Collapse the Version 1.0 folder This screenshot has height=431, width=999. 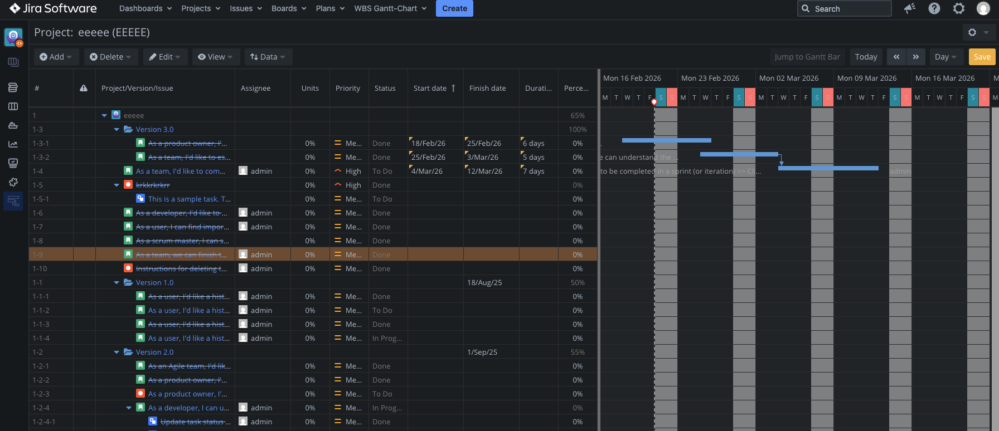(x=117, y=283)
